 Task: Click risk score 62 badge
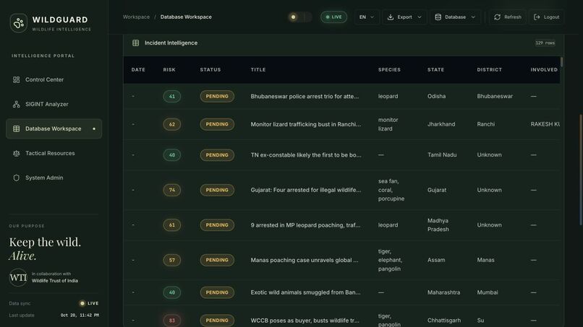[x=171, y=124]
